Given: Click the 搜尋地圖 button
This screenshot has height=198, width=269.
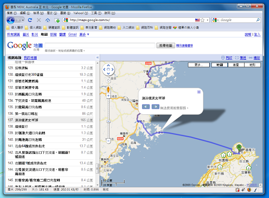Looking at the screenshot, I should point(166,45).
